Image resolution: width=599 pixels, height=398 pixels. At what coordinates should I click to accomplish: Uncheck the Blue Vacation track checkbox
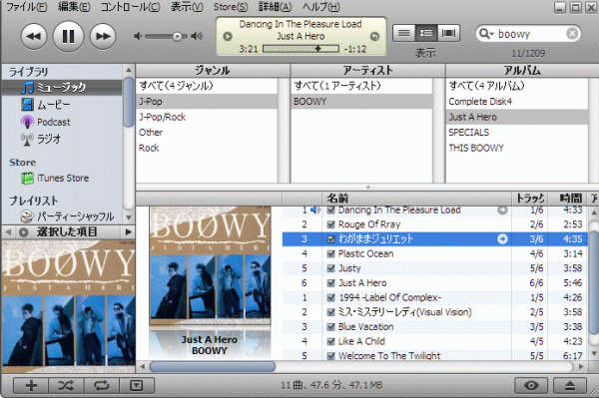point(331,327)
